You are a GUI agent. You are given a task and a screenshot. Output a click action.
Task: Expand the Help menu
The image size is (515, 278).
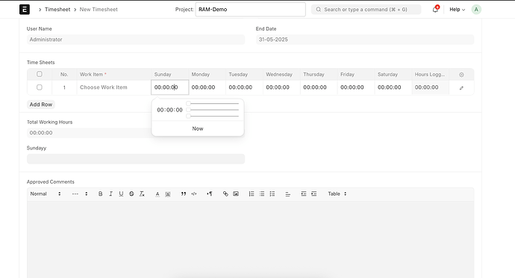(x=458, y=10)
